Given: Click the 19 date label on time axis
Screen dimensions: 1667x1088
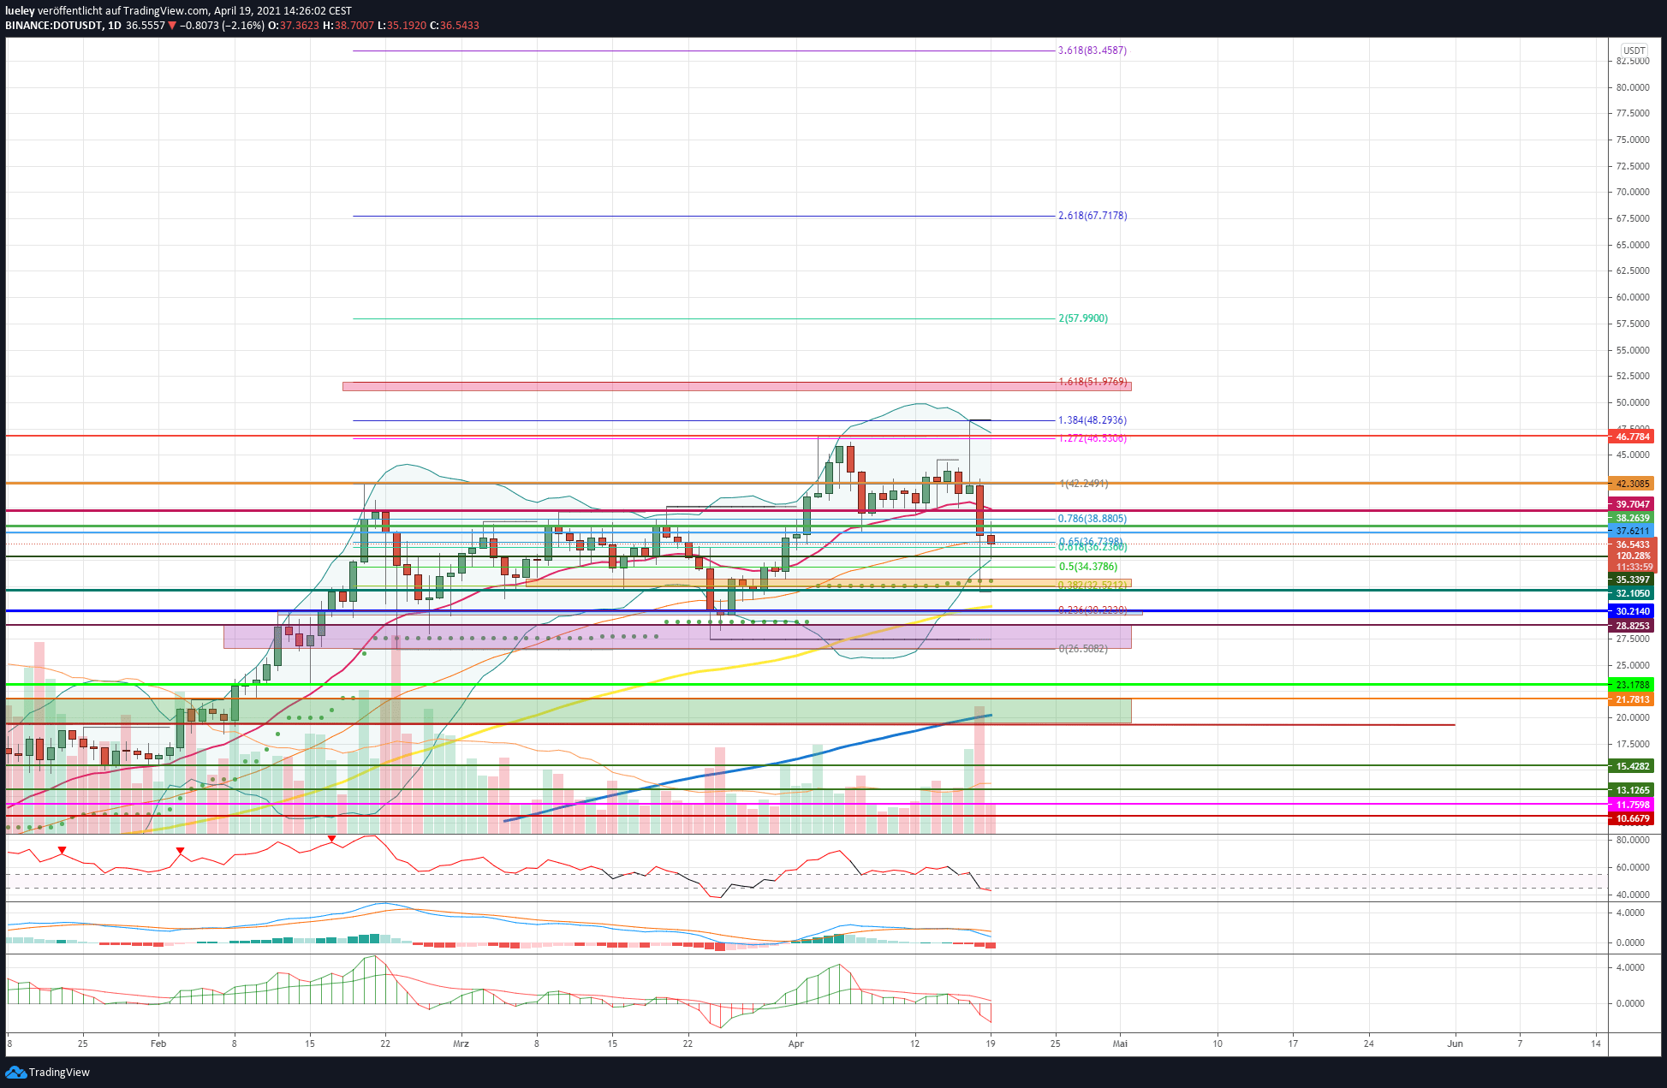Looking at the screenshot, I should click(x=991, y=1043).
